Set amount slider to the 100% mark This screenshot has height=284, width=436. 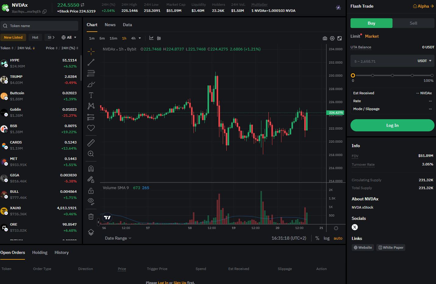432,75
